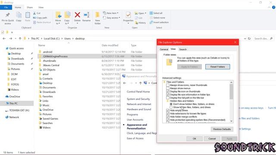Screen dimensions: 276x155
Task: Toggle Display file size information in folder tips
Action: click(168, 95)
